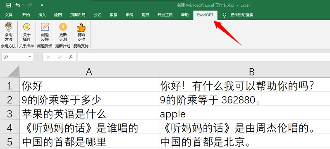The width and height of the screenshot is (330, 149).
Task: Click the 更新计划 lightning icon
Action: (63, 27)
